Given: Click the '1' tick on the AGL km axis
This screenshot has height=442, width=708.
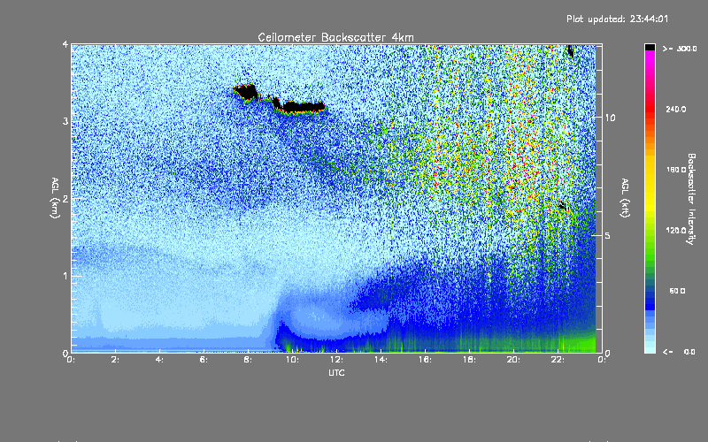Looking at the screenshot, I should click(x=65, y=276).
